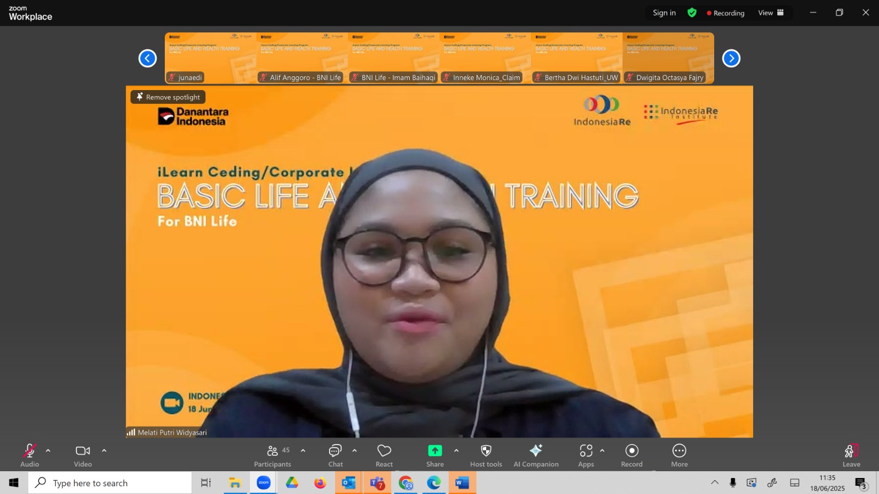Viewport: 879px width, 494px height.
Task: Unmute microphone with the Audio button
Action: point(30,456)
